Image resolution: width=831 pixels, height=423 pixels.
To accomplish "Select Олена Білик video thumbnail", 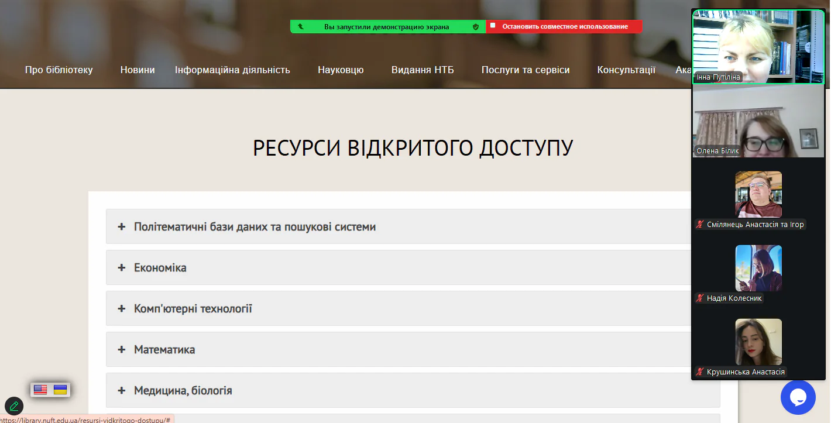I will (x=758, y=121).
